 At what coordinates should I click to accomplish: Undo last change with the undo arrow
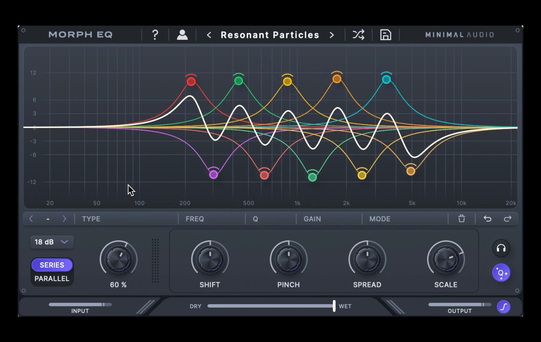tap(487, 219)
